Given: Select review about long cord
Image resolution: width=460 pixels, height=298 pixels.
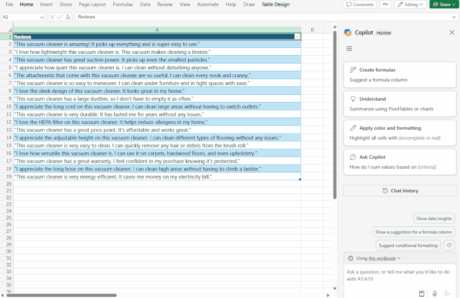Looking at the screenshot, I should 157,107.
